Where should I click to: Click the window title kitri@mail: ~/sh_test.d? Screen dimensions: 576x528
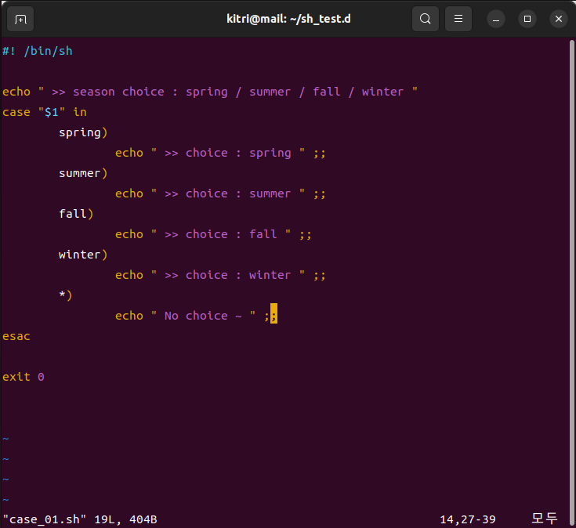288,19
